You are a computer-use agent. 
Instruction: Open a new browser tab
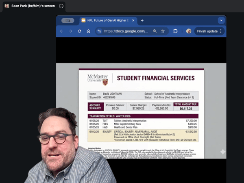pyautogui.click(x=142, y=20)
